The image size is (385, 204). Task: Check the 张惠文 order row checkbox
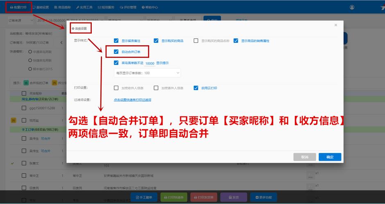[x=24, y=163]
